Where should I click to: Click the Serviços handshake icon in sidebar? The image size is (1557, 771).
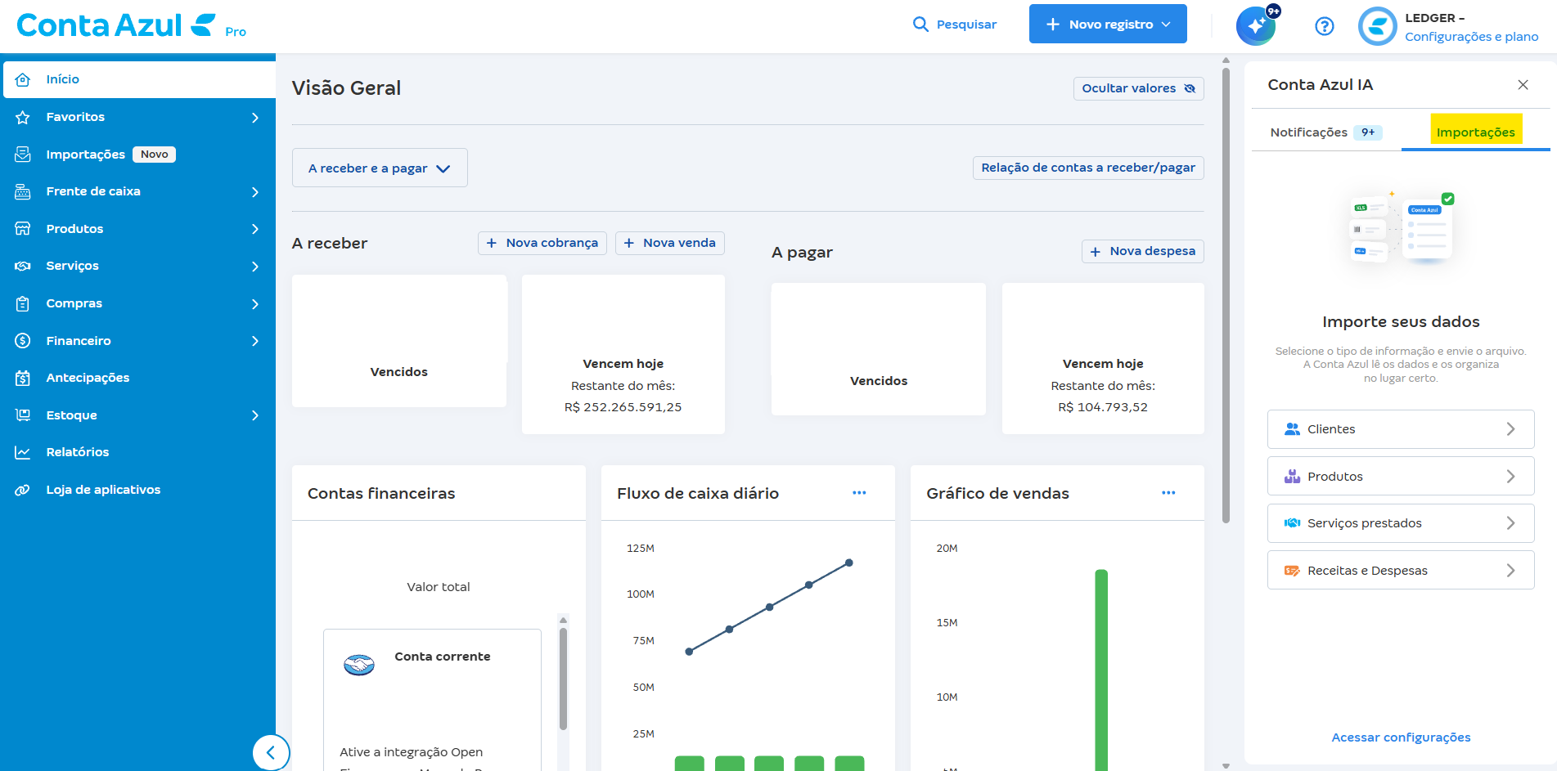[x=23, y=266]
